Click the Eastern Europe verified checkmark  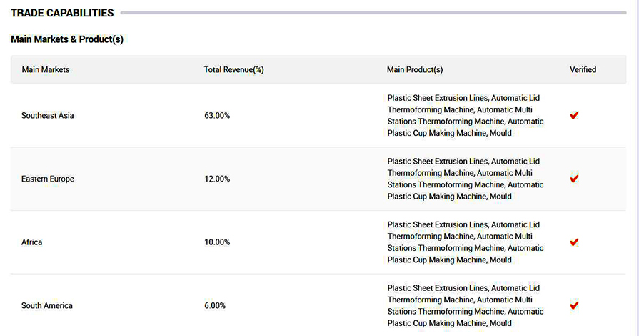(x=574, y=179)
